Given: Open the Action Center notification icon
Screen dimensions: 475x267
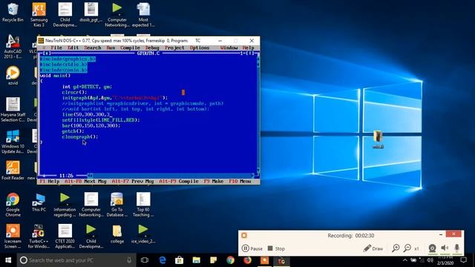Looking at the screenshot, I should 463,260.
